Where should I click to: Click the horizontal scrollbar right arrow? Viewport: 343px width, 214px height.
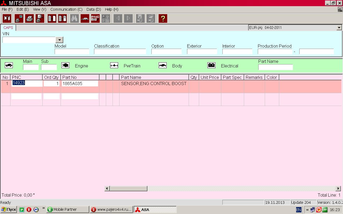[x=338, y=189]
